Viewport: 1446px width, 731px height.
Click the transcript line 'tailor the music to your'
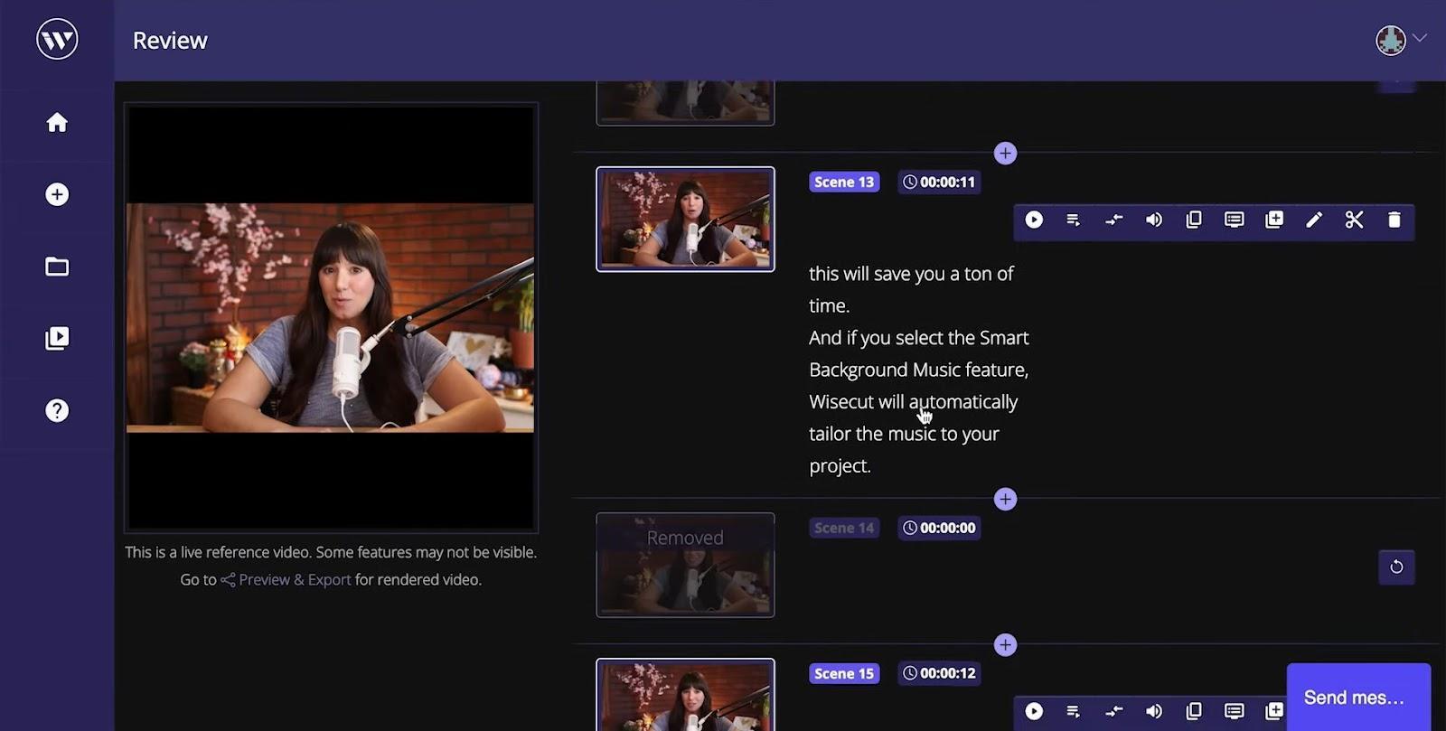click(904, 434)
